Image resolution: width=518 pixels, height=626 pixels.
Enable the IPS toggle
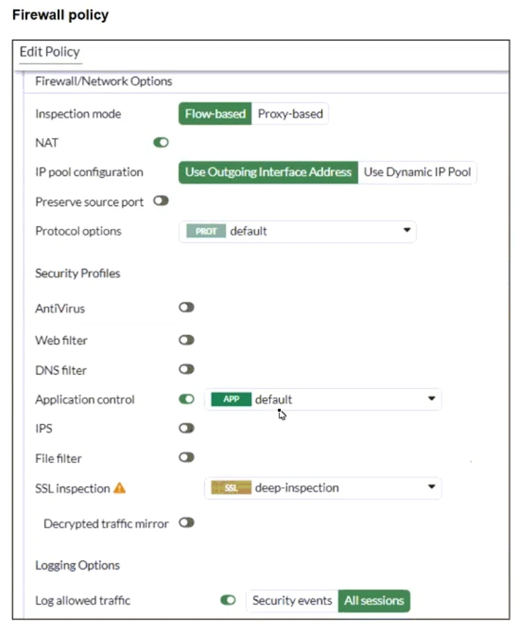point(186,428)
